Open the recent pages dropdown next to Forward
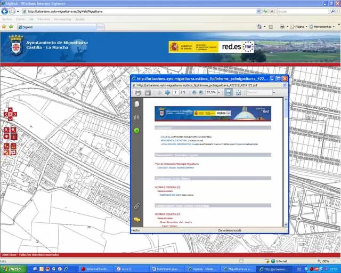The image size is (341, 273). tap(18, 11)
